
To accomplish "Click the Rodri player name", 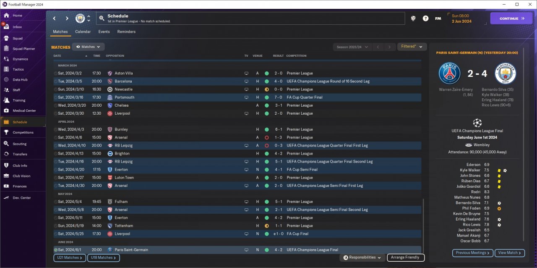I will coord(475,192).
